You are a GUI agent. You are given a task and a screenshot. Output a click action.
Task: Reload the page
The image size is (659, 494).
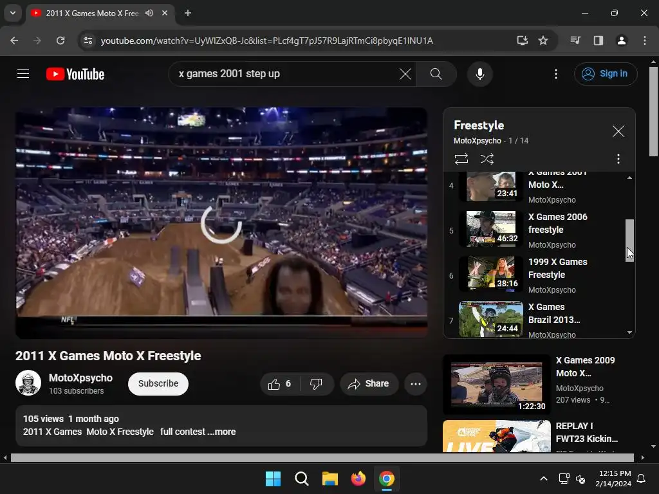[x=60, y=41]
